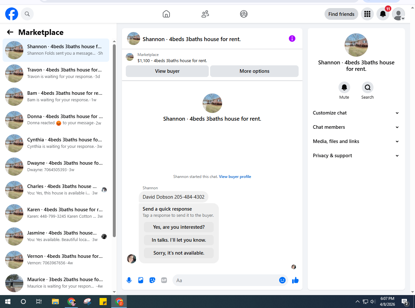Click the seen-by avatar below messages
The width and height of the screenshot is (415, 308).
(x=294, y=267)
